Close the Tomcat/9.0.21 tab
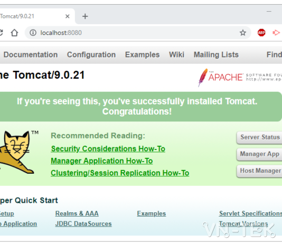Screen dimensions: 282x244 click(68, 16)
